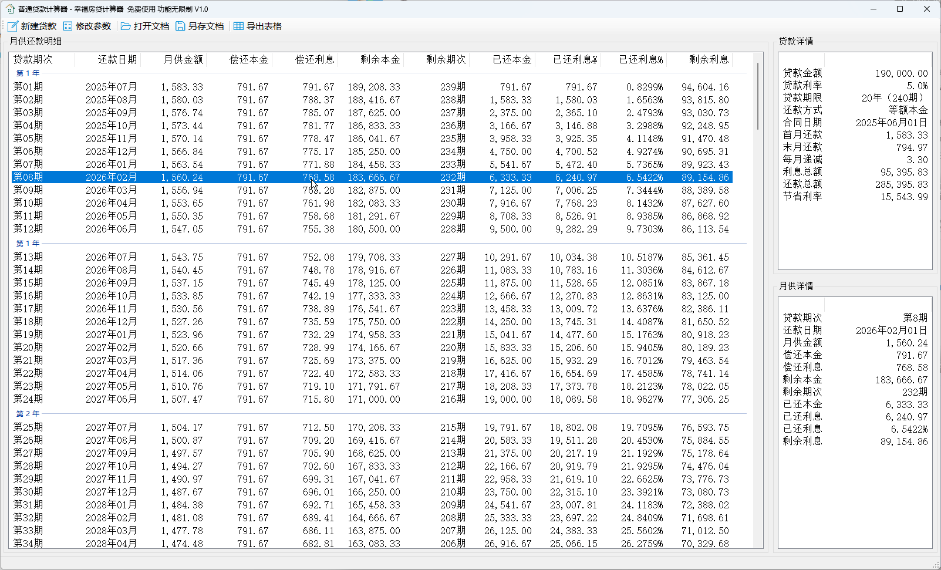
Task: Click loan term 20年（240期）
Action: (x=895, y=98)
